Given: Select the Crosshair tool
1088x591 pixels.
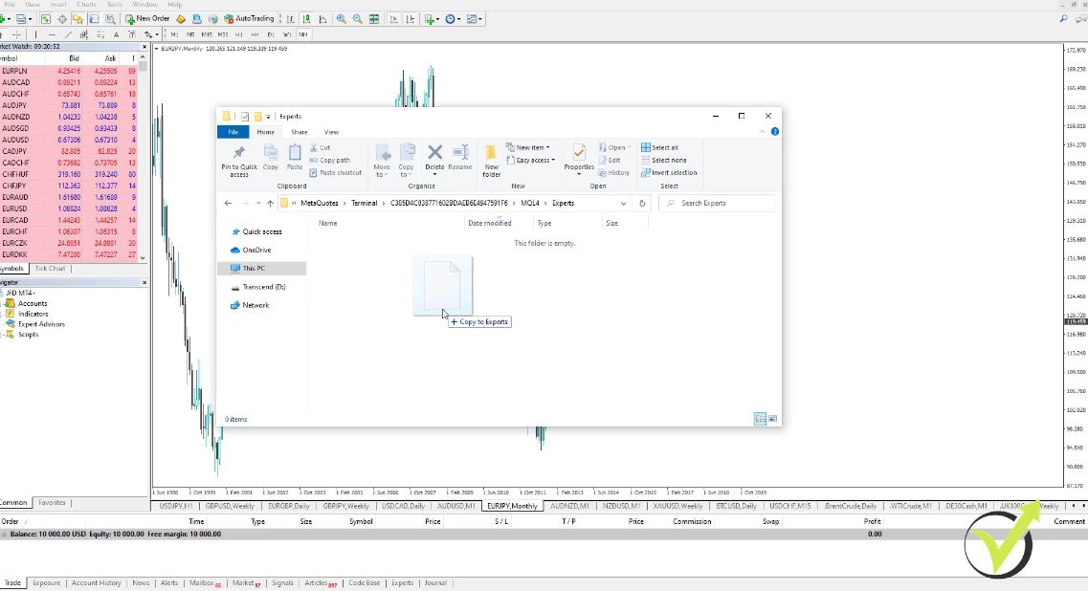Looking at the screenshot, I should (17, 34).
